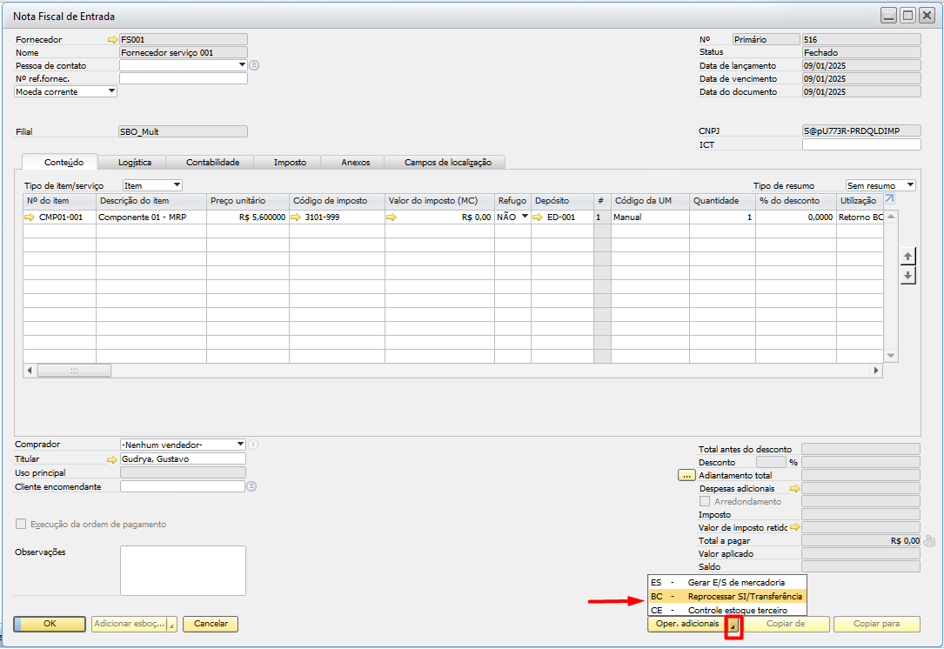
Task: Open Titular link arrow for Gudrya, Gustavo
Action: click(112, 459)
